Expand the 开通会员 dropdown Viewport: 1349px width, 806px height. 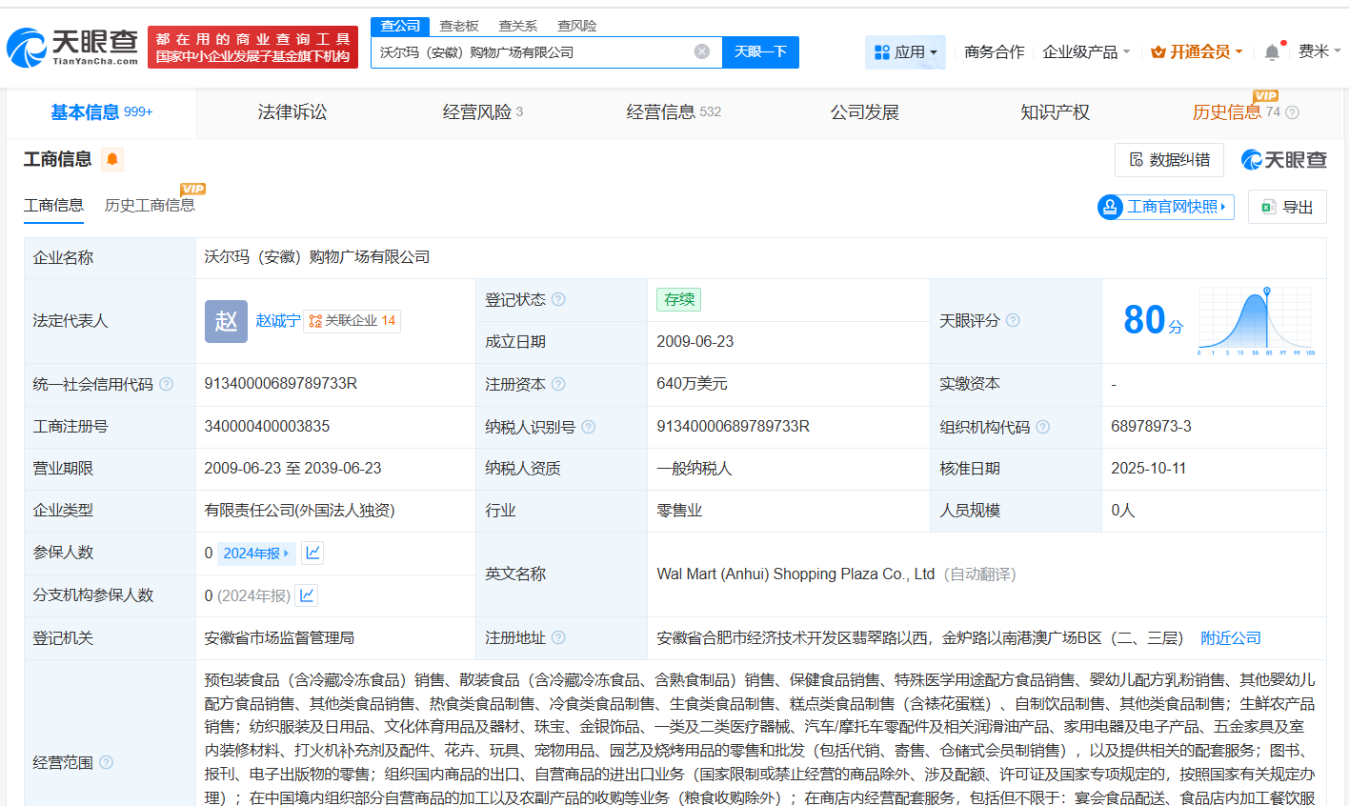point(1197,52)
